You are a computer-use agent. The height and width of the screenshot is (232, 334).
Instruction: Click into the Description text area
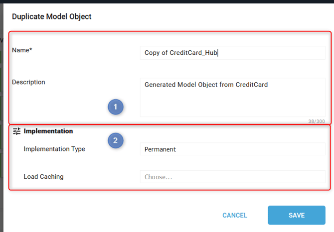tap(232, 98)
